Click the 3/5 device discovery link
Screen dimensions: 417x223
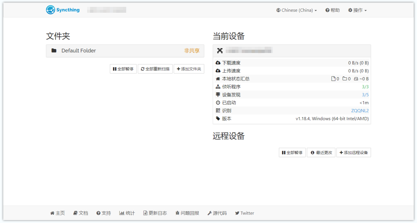coord(365,95)
